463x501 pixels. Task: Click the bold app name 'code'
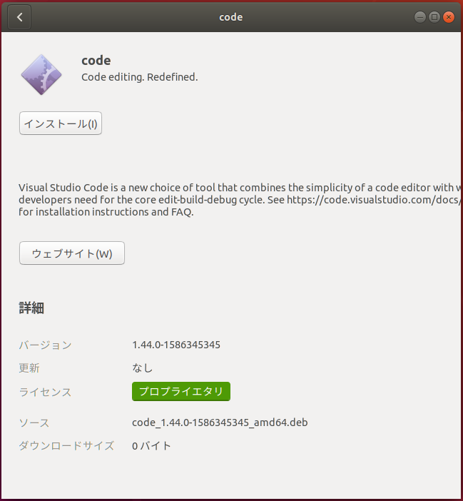pyautogui.click(x=96, y=61)
